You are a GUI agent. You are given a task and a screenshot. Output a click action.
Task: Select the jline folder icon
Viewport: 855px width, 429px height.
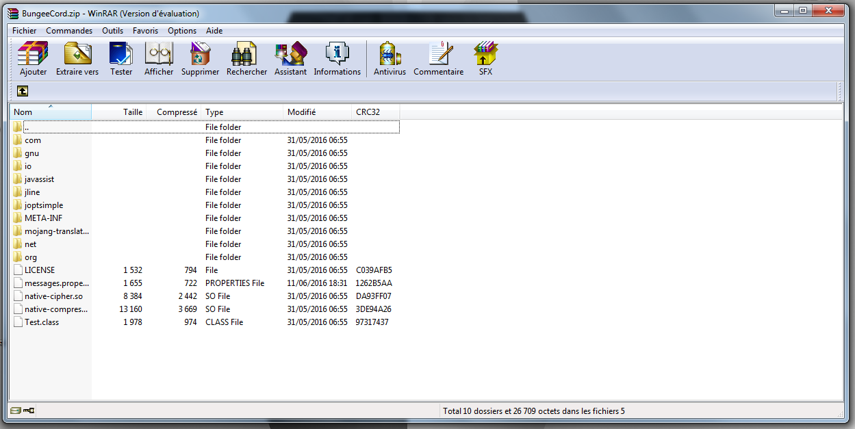coord(18,192)
